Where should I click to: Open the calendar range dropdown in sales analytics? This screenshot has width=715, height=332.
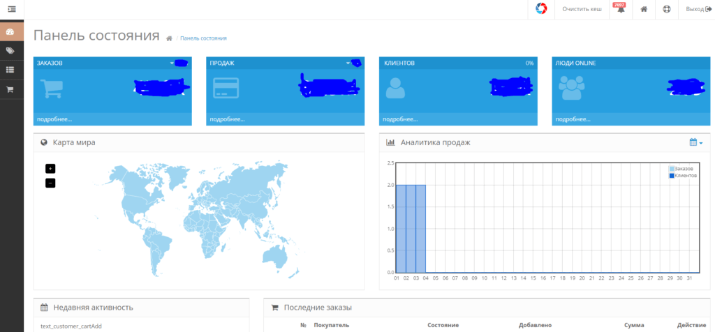point(696,142)
